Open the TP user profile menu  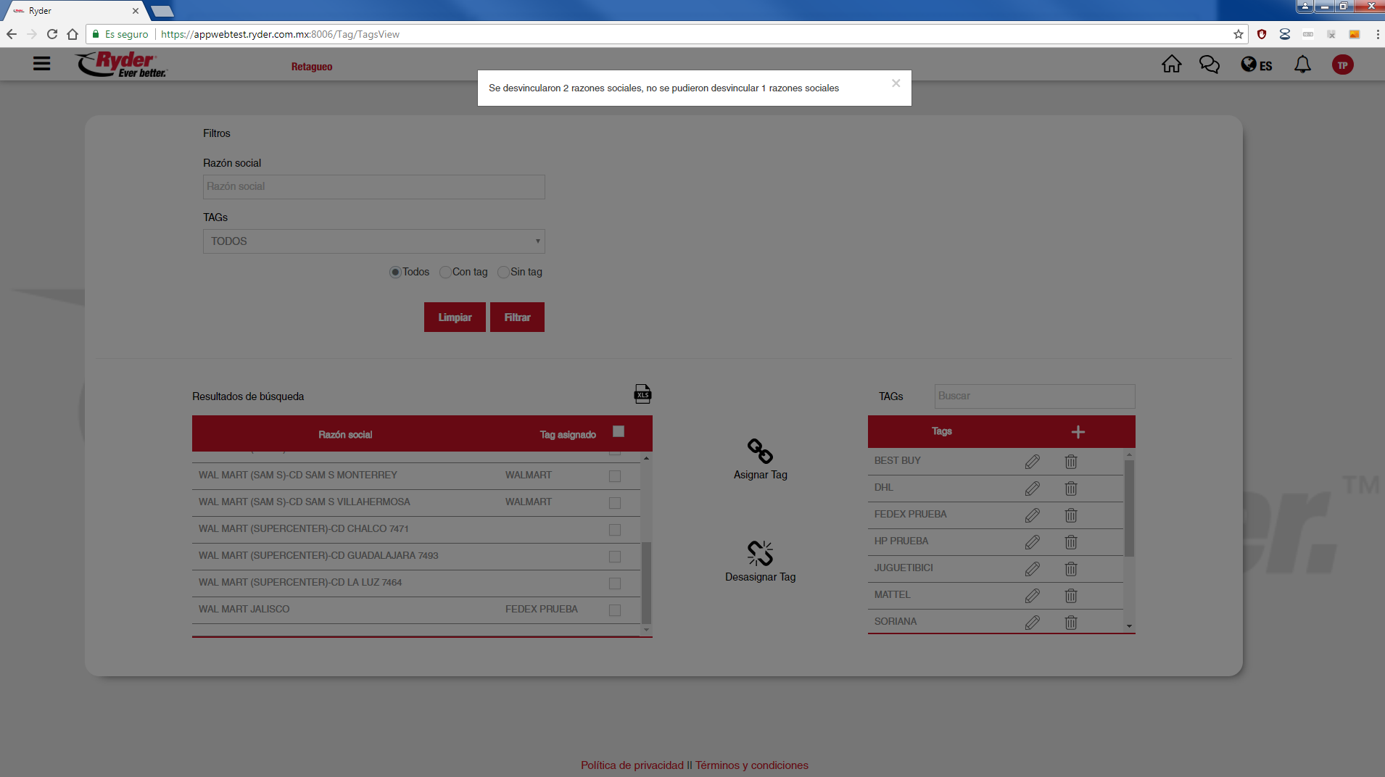point(1342,65)
